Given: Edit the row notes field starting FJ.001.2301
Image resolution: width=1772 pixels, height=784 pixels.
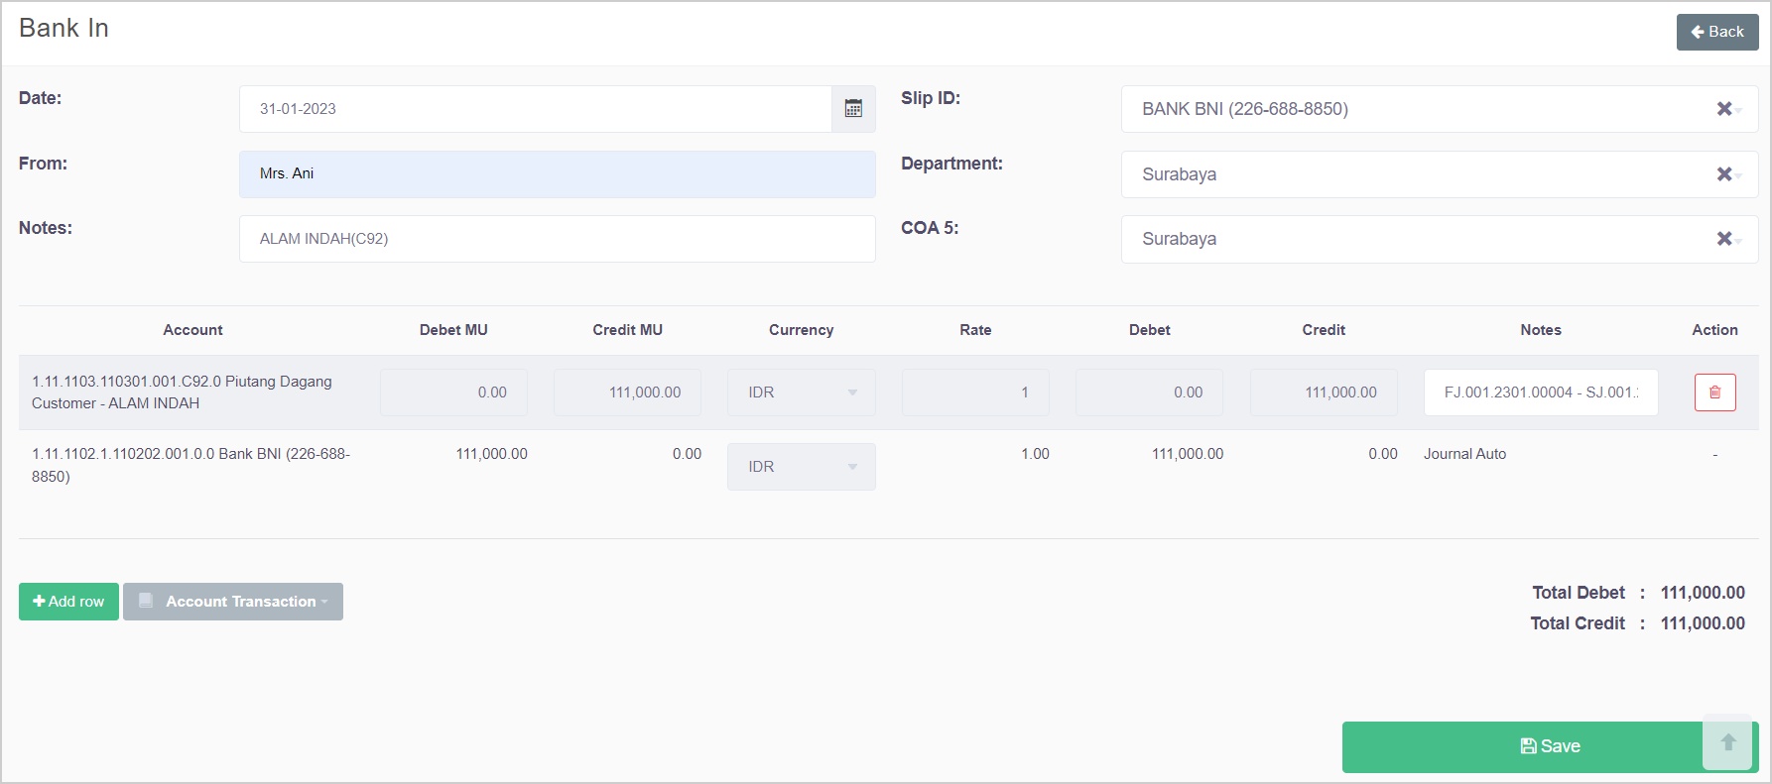Looking at the screenshot, I should pyautogui.click(x=1540, y=392).
